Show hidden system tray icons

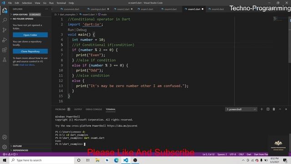(x=243, y=160)
